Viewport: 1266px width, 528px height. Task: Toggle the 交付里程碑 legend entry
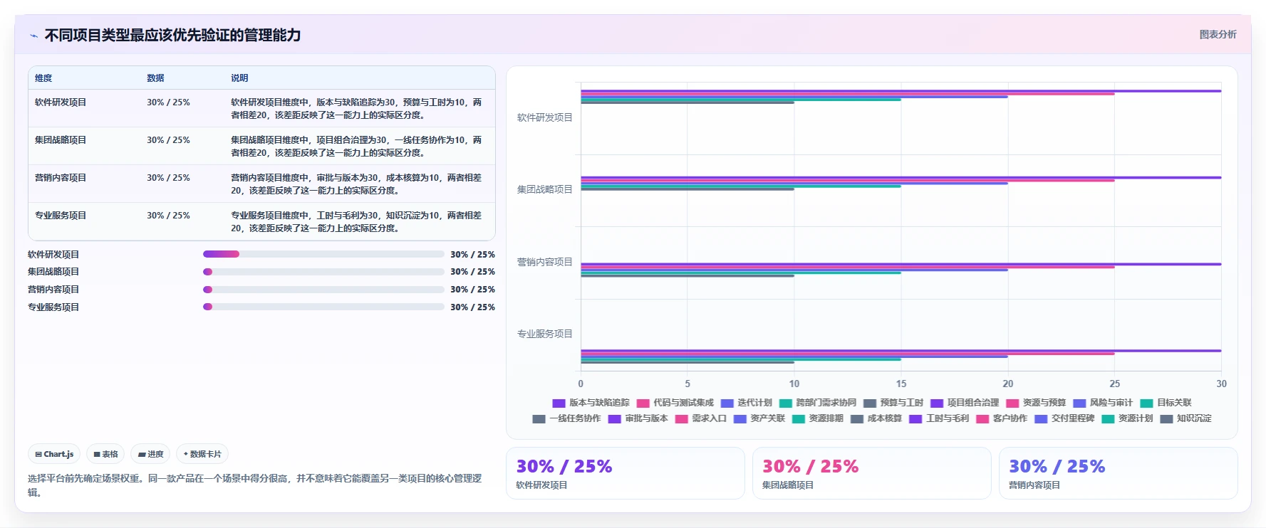(1064, 418)
